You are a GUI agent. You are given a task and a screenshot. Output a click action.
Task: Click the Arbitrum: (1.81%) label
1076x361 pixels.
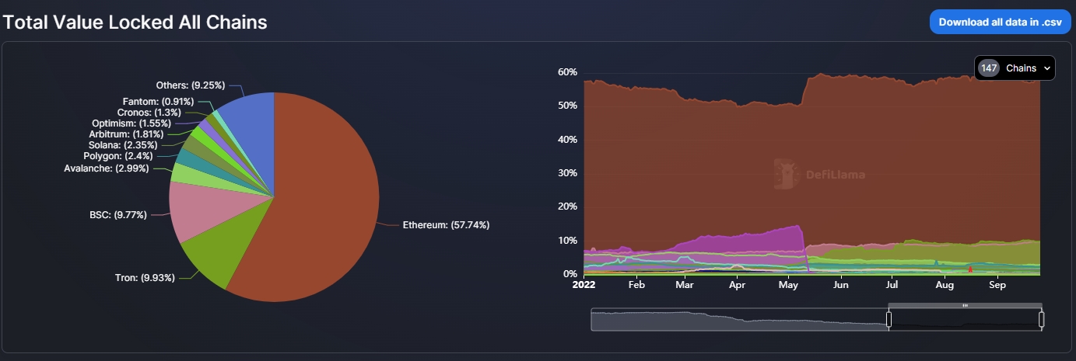124,134
